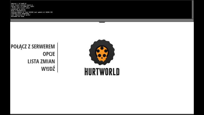Click the console vertical scrollbar

tap(193, 9)
